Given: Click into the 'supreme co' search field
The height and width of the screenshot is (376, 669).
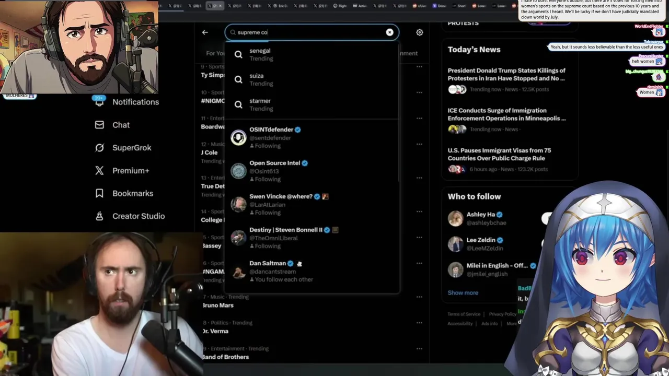Looking at the screenshot, I should (x=312, y=32).
